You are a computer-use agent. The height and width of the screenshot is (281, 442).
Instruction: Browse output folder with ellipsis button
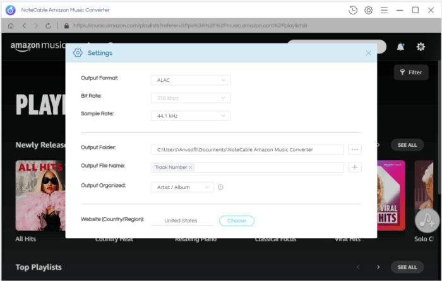point(355,149)
